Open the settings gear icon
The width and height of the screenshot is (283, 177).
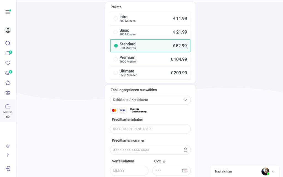click(x=8, y=146)
